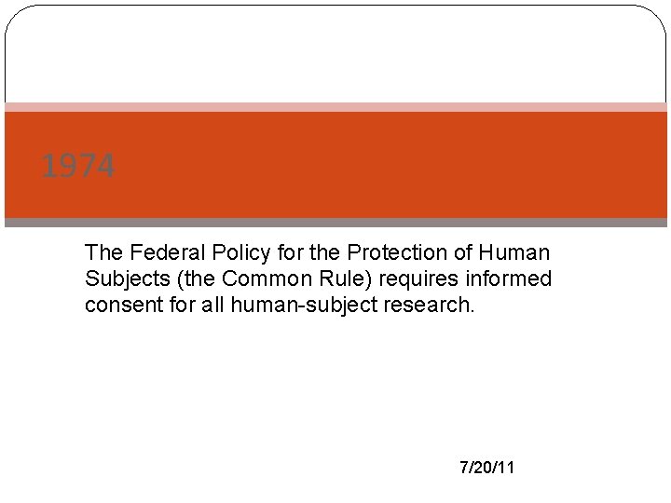The width and height of the screenshot is (671, 503).
Task: Click the orange title banner background
Action: (335, 165)
